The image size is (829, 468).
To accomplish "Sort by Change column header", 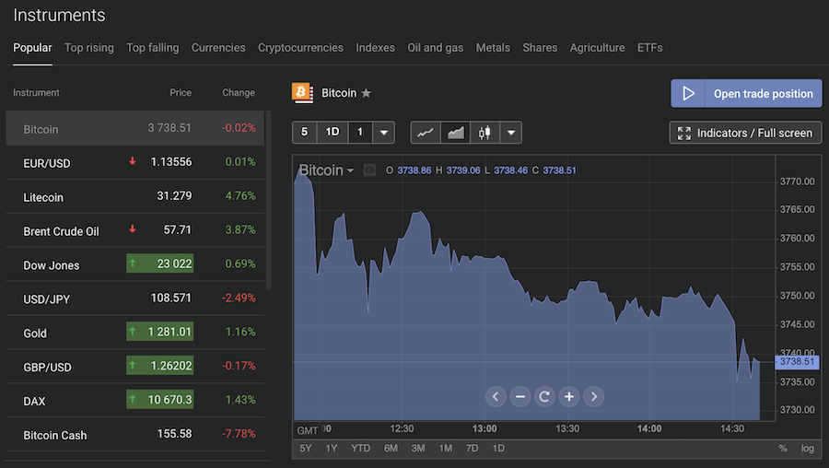I will [x=239, y=92].
